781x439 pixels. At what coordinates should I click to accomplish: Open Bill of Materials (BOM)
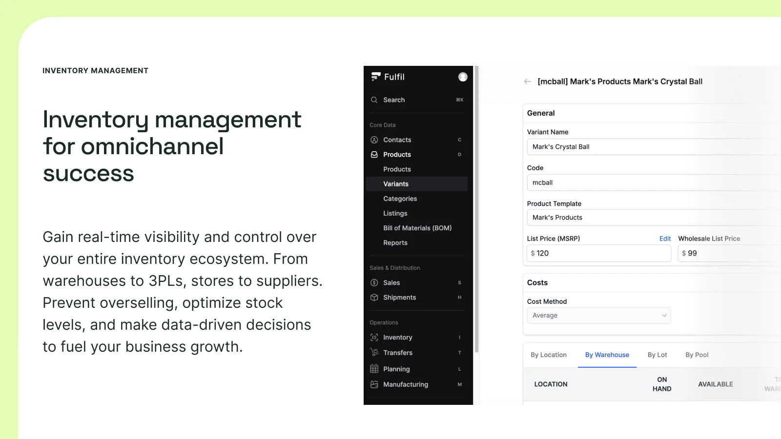click(x=417, y=228)
